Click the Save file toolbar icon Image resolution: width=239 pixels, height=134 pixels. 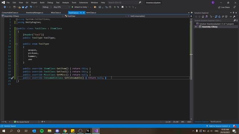point(23,7)
